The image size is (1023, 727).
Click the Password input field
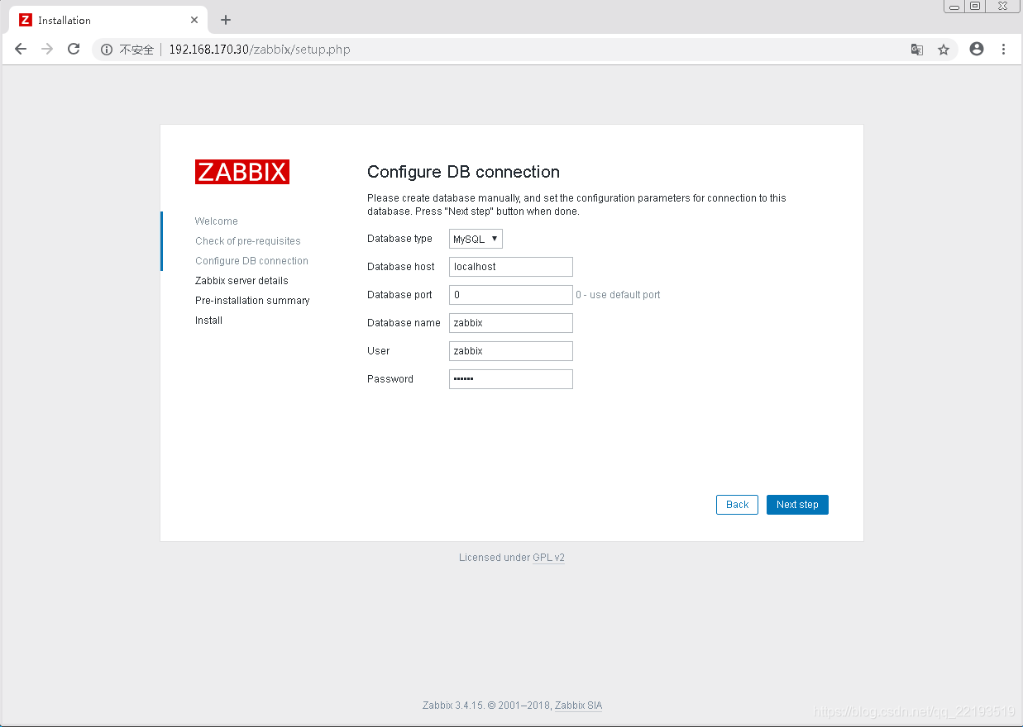(x=511, y=379)
